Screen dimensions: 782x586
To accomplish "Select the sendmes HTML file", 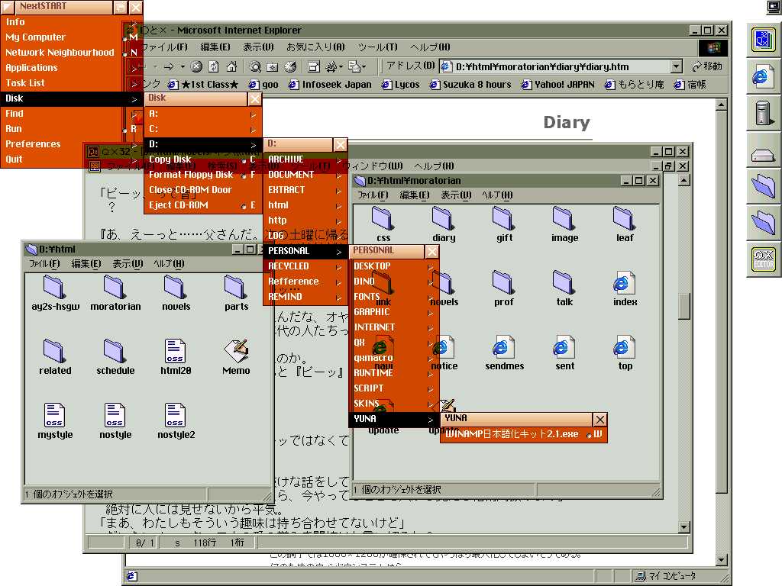I will pos(504,353).
